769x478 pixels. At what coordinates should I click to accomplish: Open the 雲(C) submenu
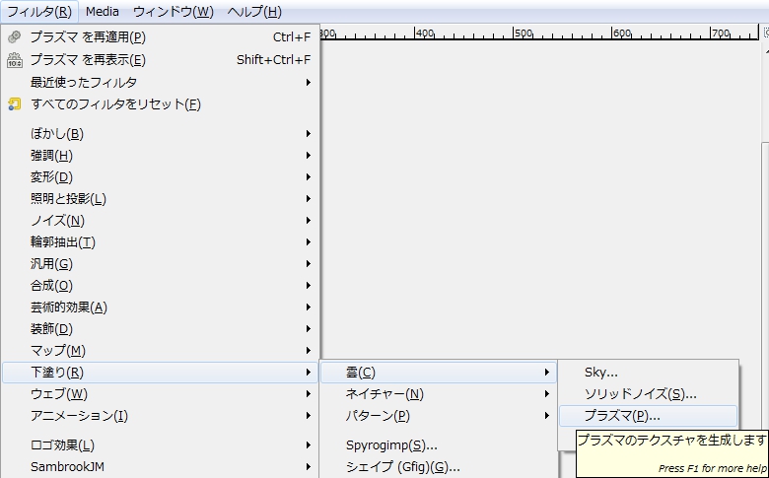(x=439, y=373)
